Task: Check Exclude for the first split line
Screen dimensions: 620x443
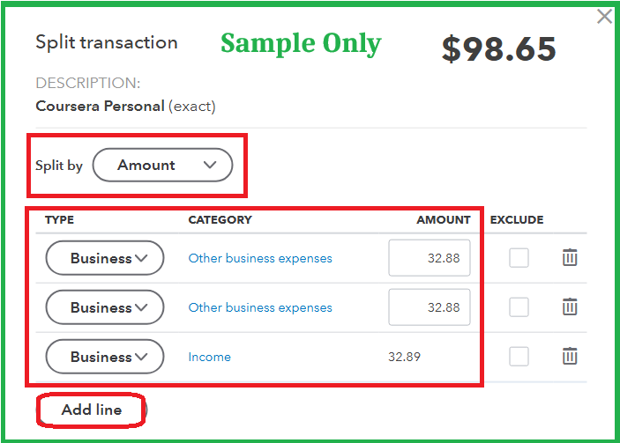Action: coord(519,258)
